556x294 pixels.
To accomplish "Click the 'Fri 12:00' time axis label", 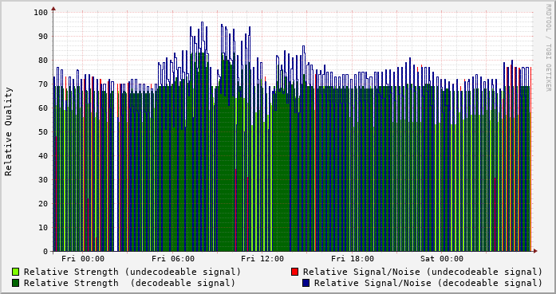I will point(262,259).
